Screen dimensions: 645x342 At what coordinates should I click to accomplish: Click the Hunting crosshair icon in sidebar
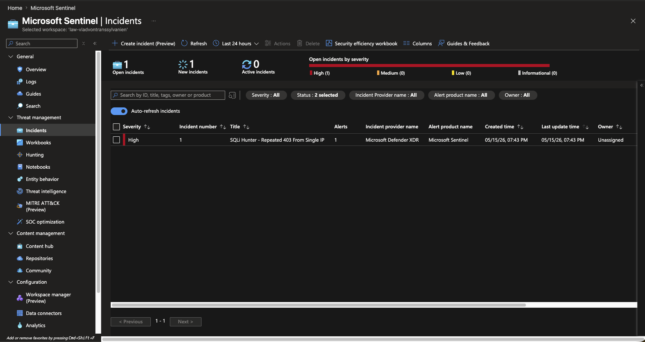(x=20, y=155)
